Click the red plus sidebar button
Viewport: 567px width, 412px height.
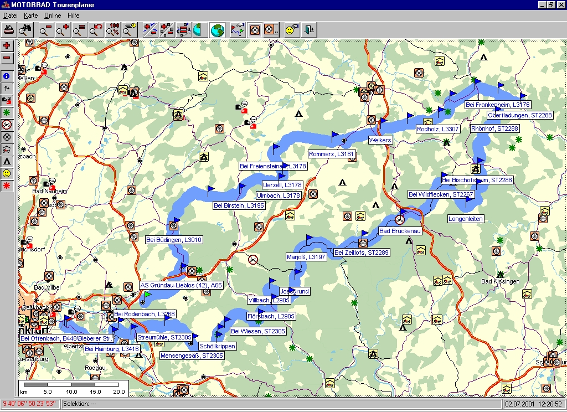(7, 45)
